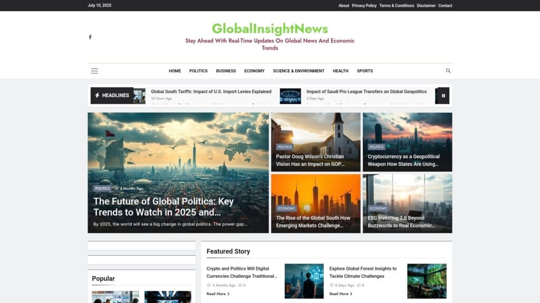
Task: Click the site tagline text
Action: pos(270,44)
